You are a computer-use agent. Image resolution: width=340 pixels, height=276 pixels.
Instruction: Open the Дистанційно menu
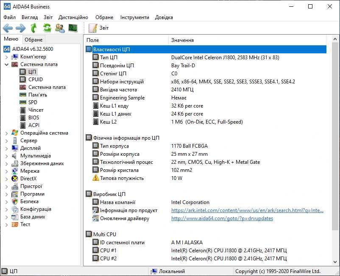point(73,17)
